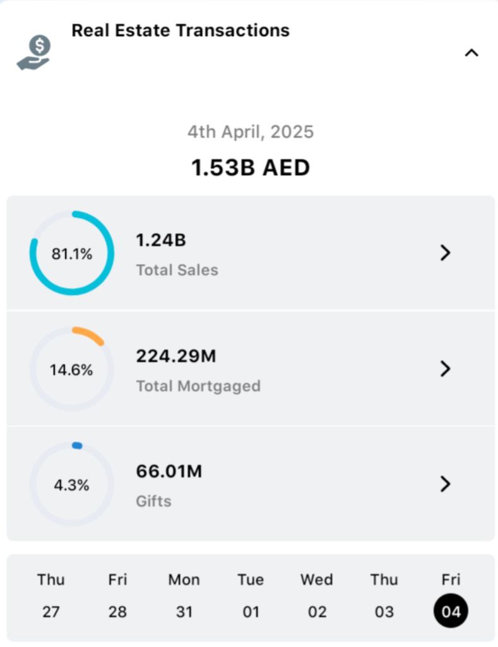The height and width of the screenshot is (647, 498).
Task: Click the 81.1% sales progress ring
Action: click(72, 253)
